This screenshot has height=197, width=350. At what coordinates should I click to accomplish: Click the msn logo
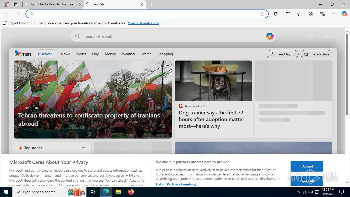point(23,54)
